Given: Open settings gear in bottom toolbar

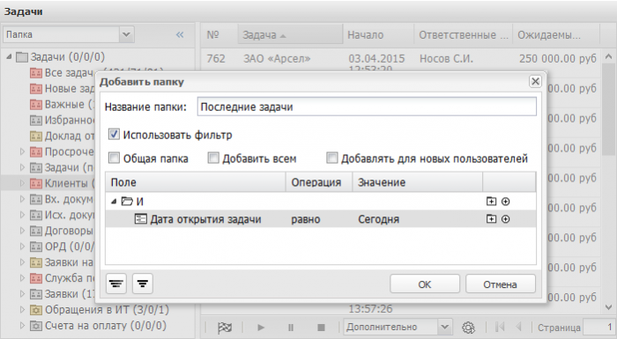Looking at the screenshot, I should pyautogui.click(x=468, y=328).
